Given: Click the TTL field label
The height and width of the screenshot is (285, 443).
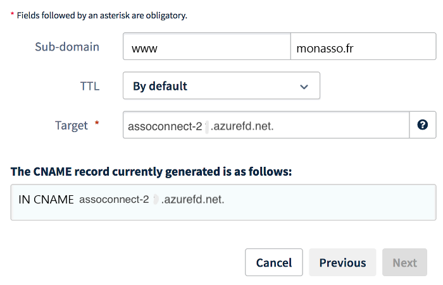Looking at the screenshot, I should coord(90,86).
